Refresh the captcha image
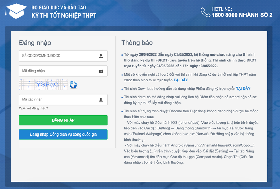280x189 pixels. 73,85
